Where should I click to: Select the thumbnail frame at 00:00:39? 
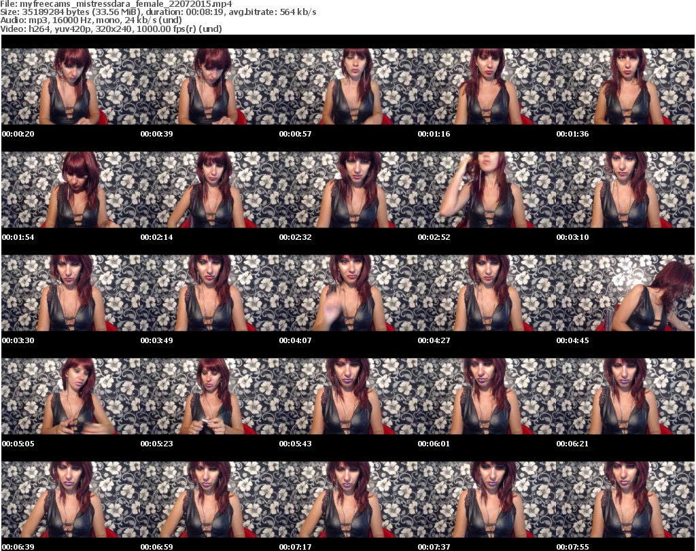[x=209, y=86]
